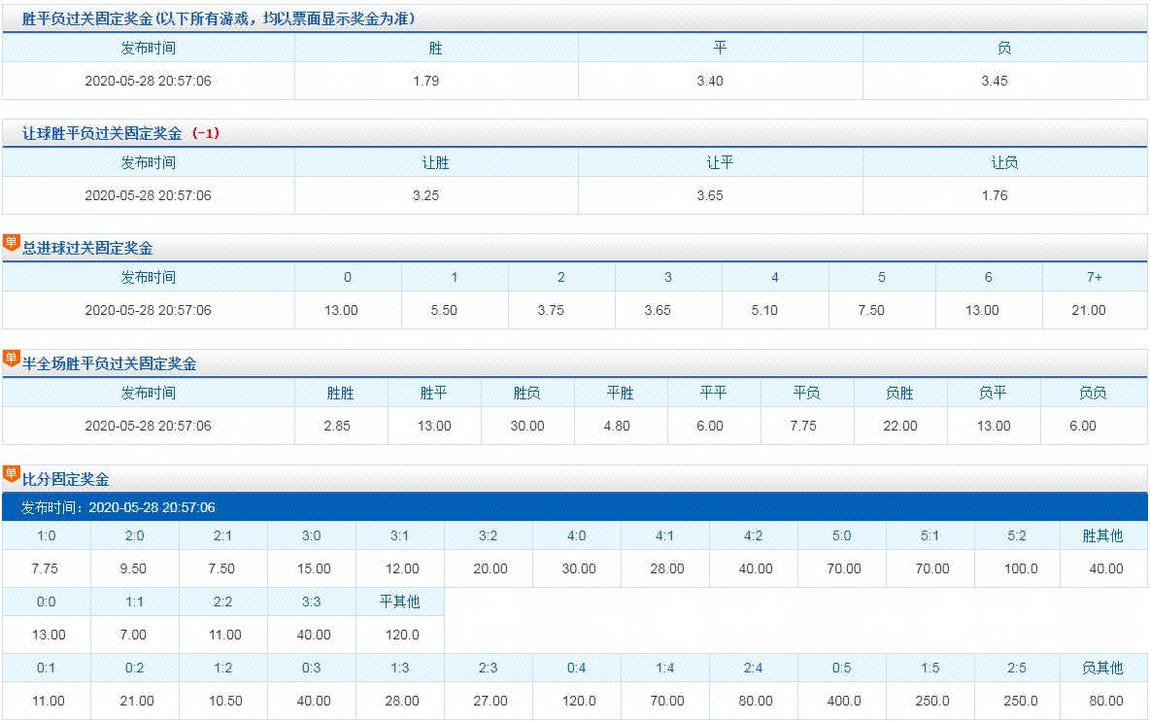1150x722 pixels.
Task: Click the 负其他 header cell
Action: click(x=1103, y=668)
